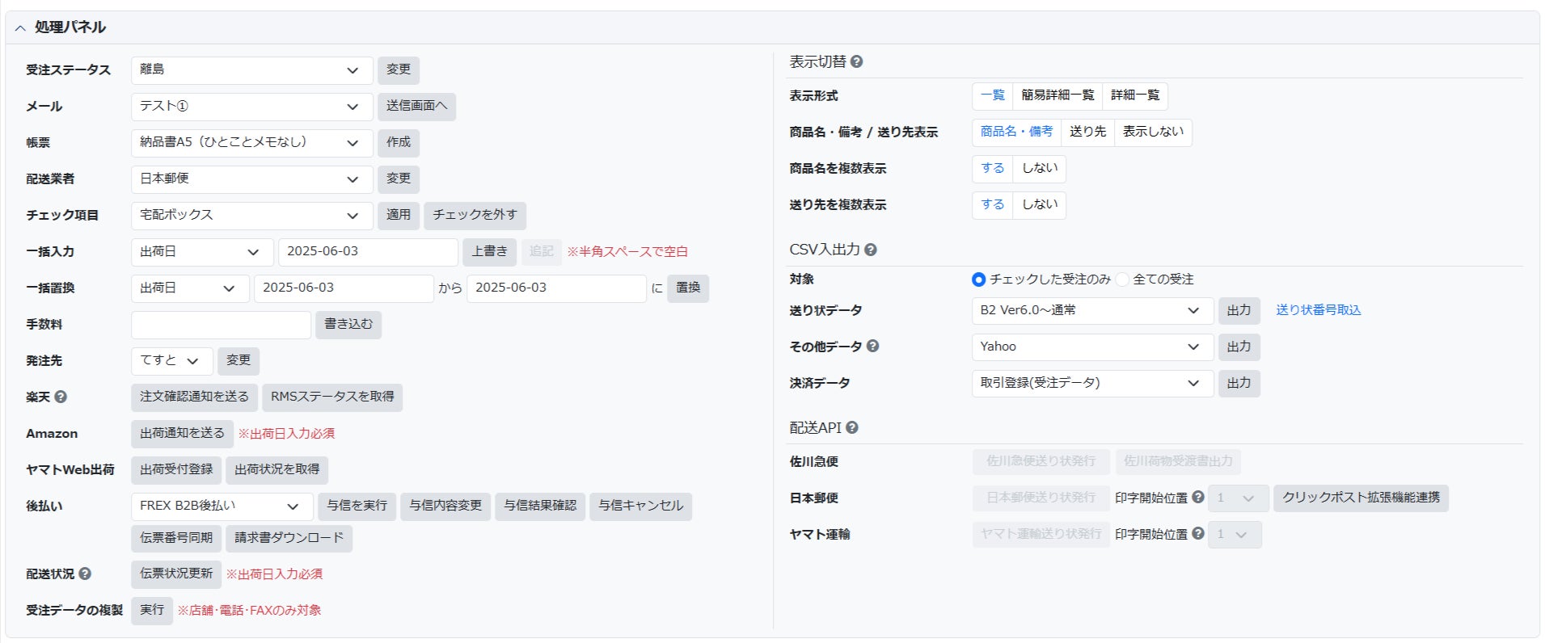Open 一括入力 field dropdown showing 出荷日
This screenshot has width=1545, height=643.
pyautogui.click(x=202, y=252)
